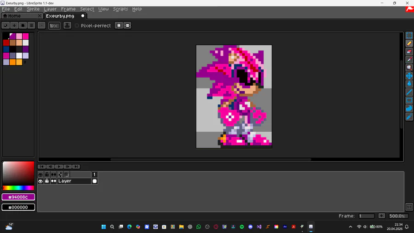Viewport: 414px width, 233px height.
Task: Click the Play animation button
Action: (59, 167)
